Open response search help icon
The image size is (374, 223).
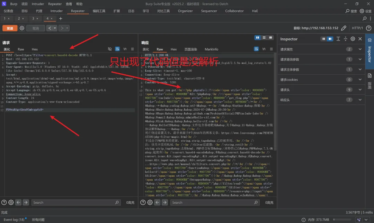coord(143,203)
